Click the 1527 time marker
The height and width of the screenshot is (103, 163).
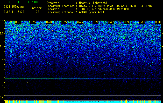111,22
